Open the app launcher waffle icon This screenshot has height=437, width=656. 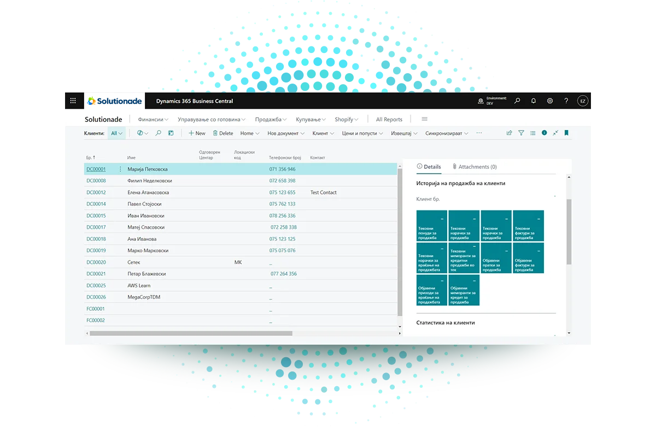[73, 101]
